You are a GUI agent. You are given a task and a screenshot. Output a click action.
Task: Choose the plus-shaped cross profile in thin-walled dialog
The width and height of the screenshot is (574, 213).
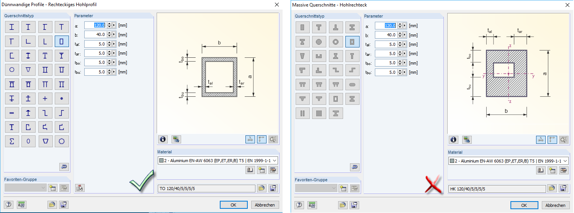tap(45, 98)
